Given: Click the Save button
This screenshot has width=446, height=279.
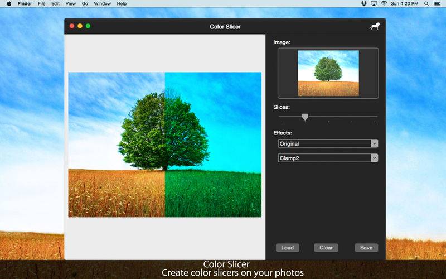Looking at the screenshot, I should point(366,248).
